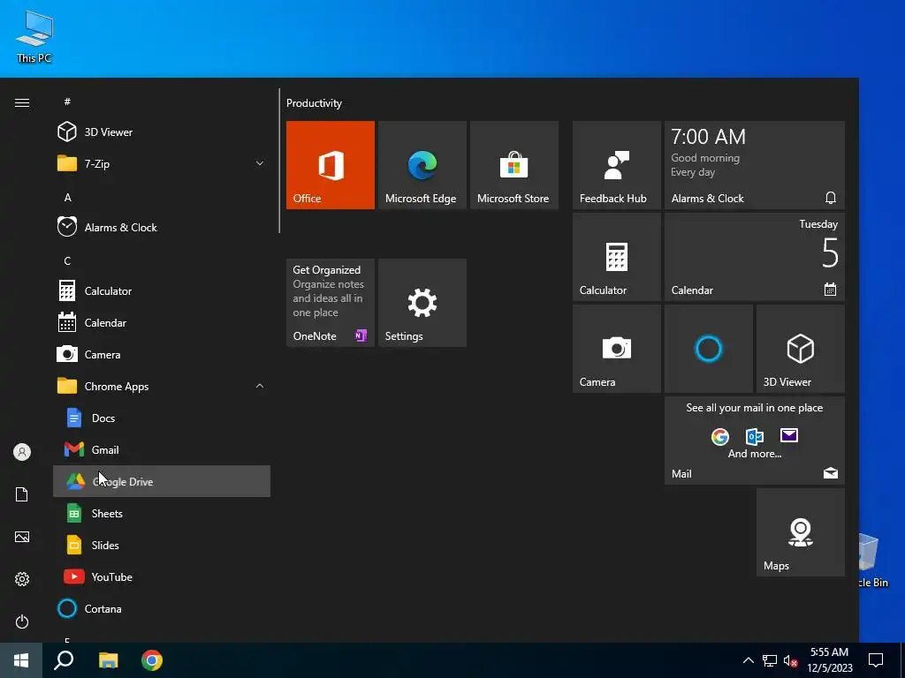Image resolution: width=905 pixels, height=678 pixels.
Task: Open Cortana in the app list
Action: (162, 609)
